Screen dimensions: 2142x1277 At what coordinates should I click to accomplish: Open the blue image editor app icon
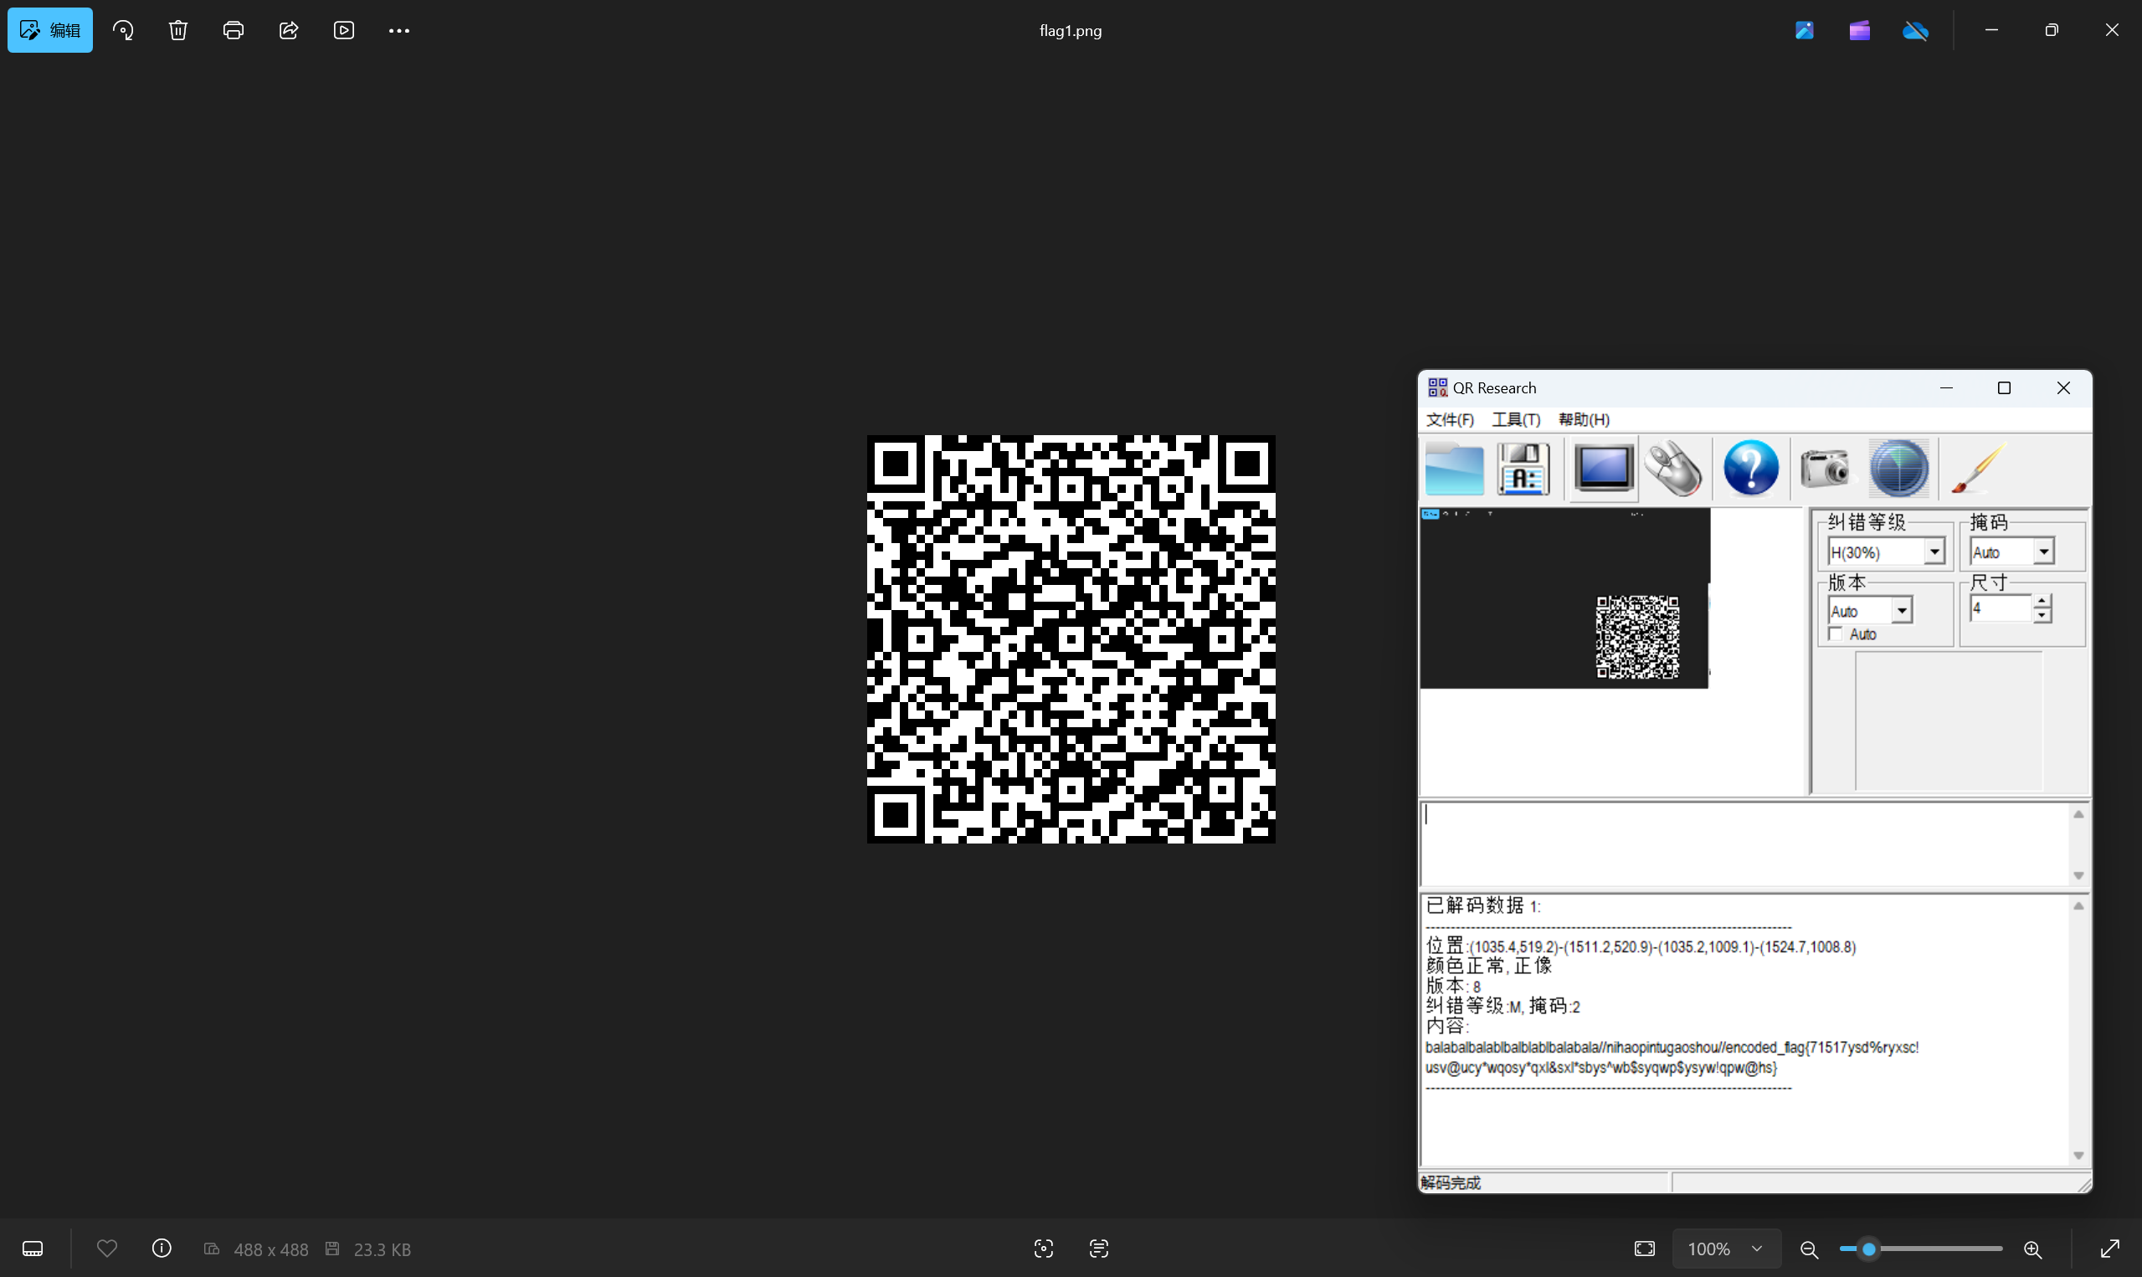1805,30
